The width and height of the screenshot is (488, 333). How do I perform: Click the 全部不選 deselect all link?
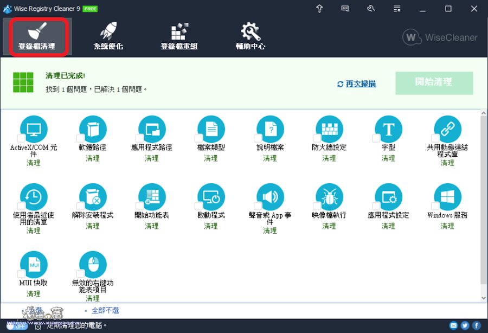point(105,311)
